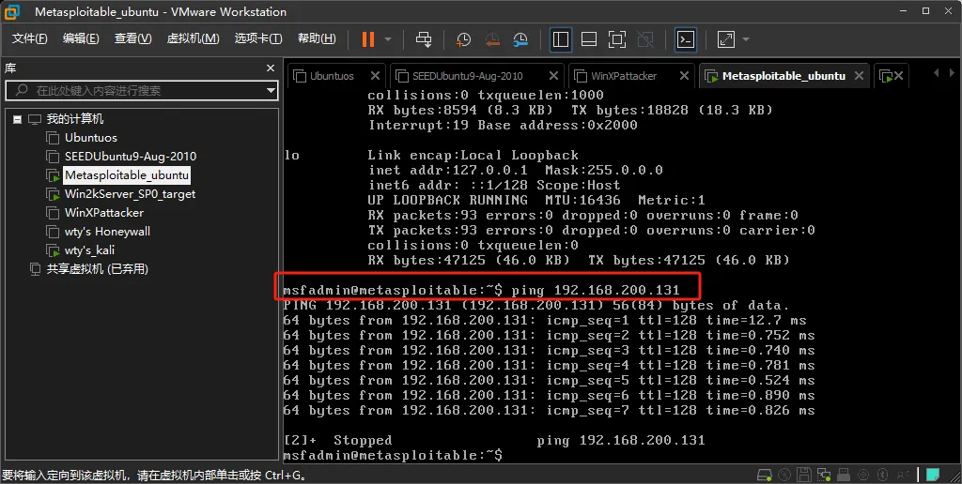The height and width of the screenshot is (484, 962).
Task: Click the sound card status bar icon
Action: [864, 475]
